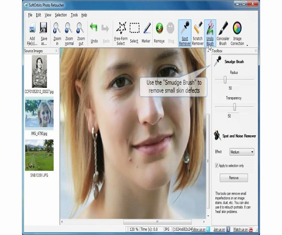Choose the Free-Form Select tool
282x235 pixels.
(121, 28)
